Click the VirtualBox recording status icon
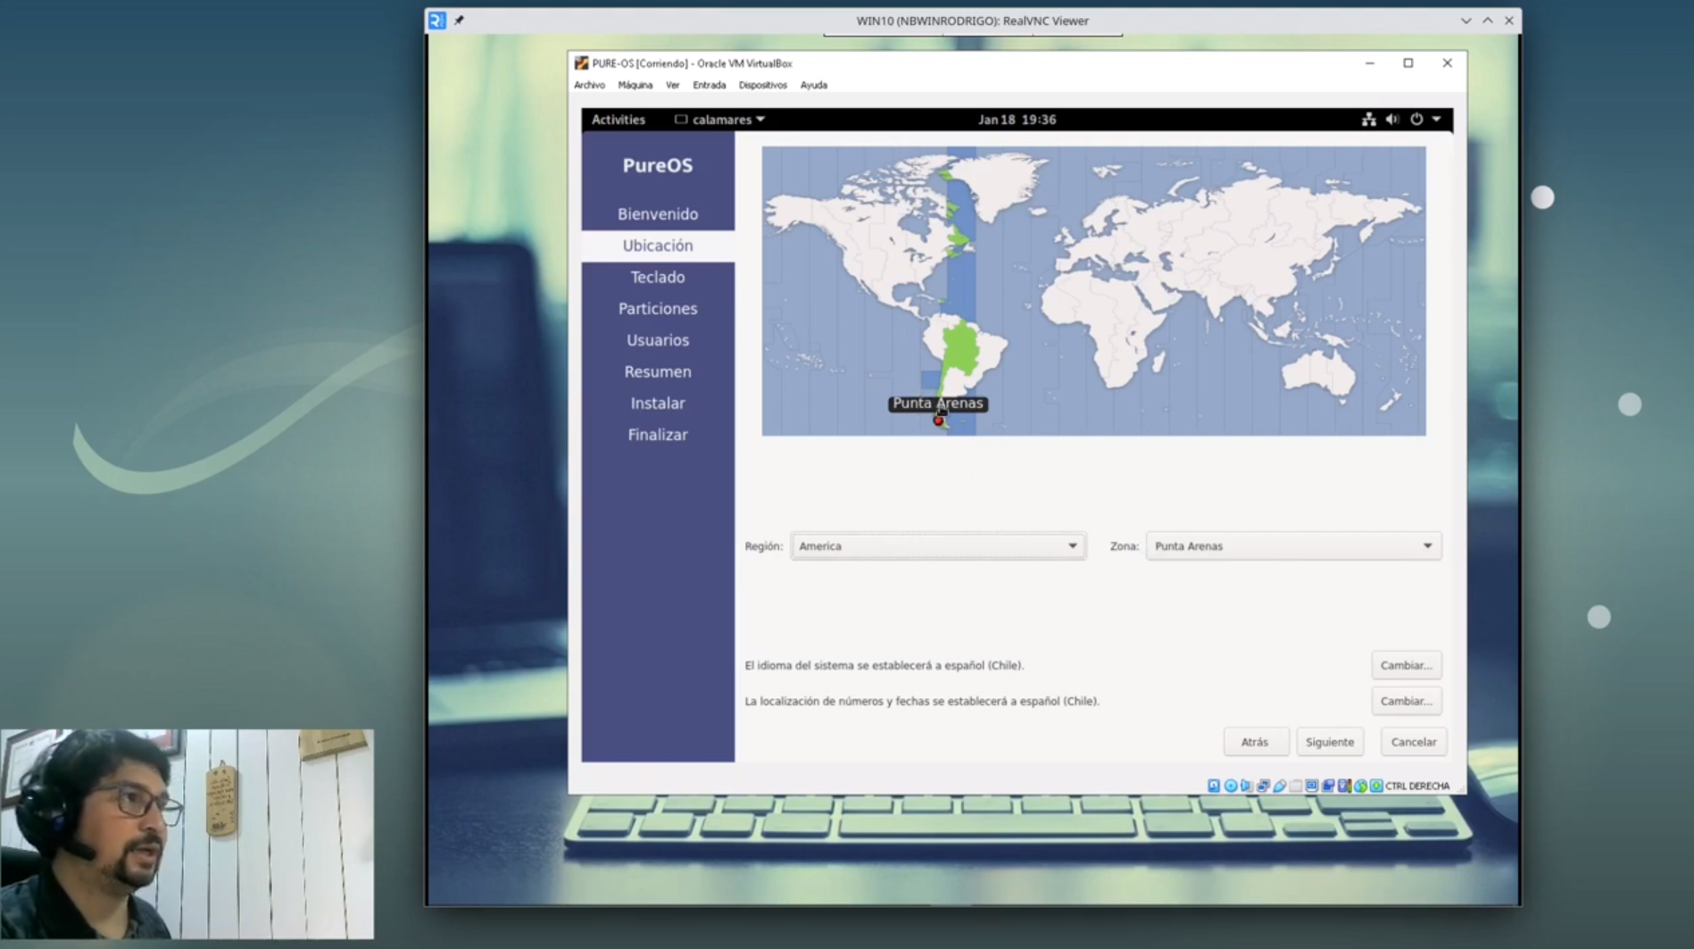Screen dimensions: 1694x949 [1328, 786]
